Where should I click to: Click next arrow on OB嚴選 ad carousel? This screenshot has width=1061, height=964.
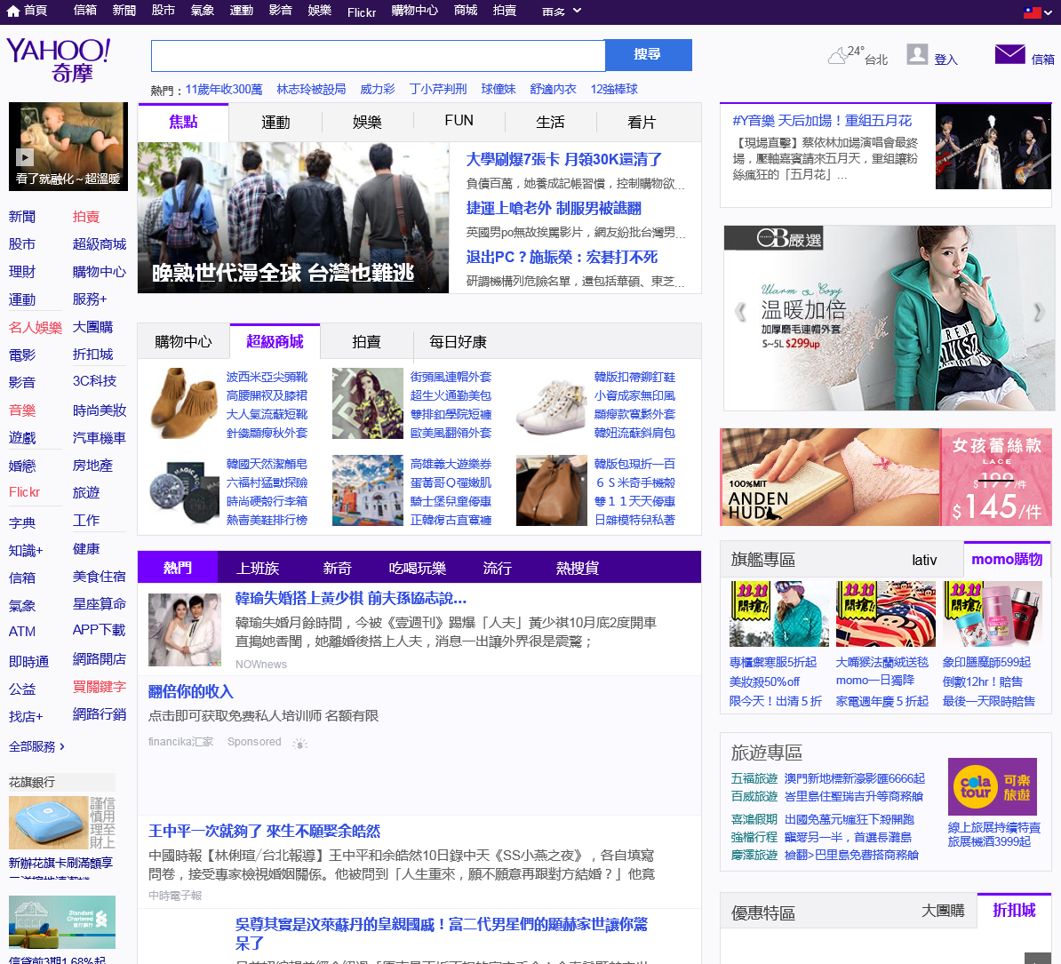(x=1039, y=311)
